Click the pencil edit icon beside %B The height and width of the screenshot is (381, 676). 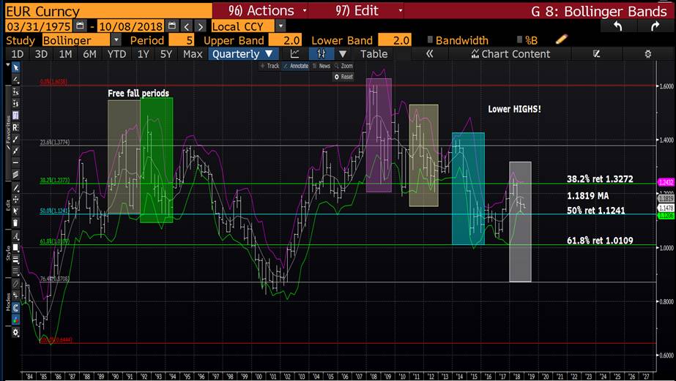coord(561,40)
